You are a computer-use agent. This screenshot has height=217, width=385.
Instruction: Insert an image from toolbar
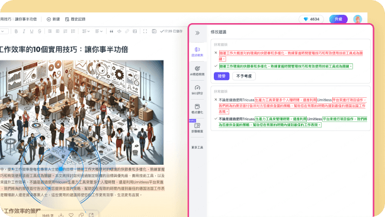[x=135, y=31]
